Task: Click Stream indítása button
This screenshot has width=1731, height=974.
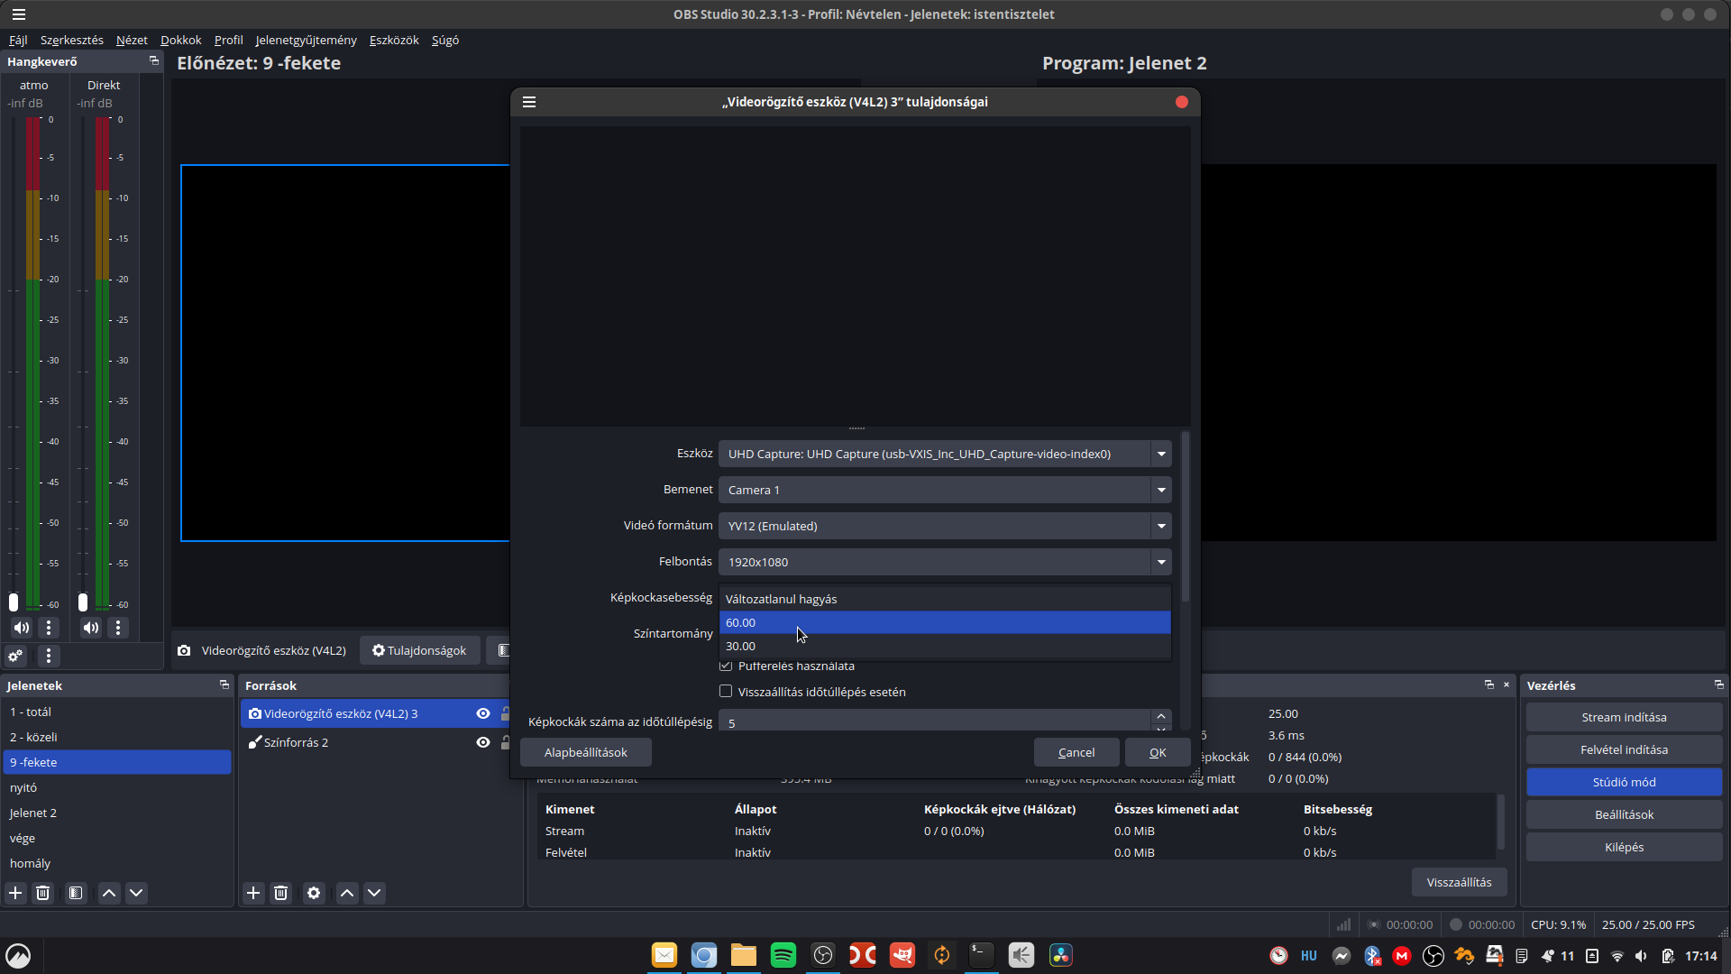Action: (x=1624, y=717)
